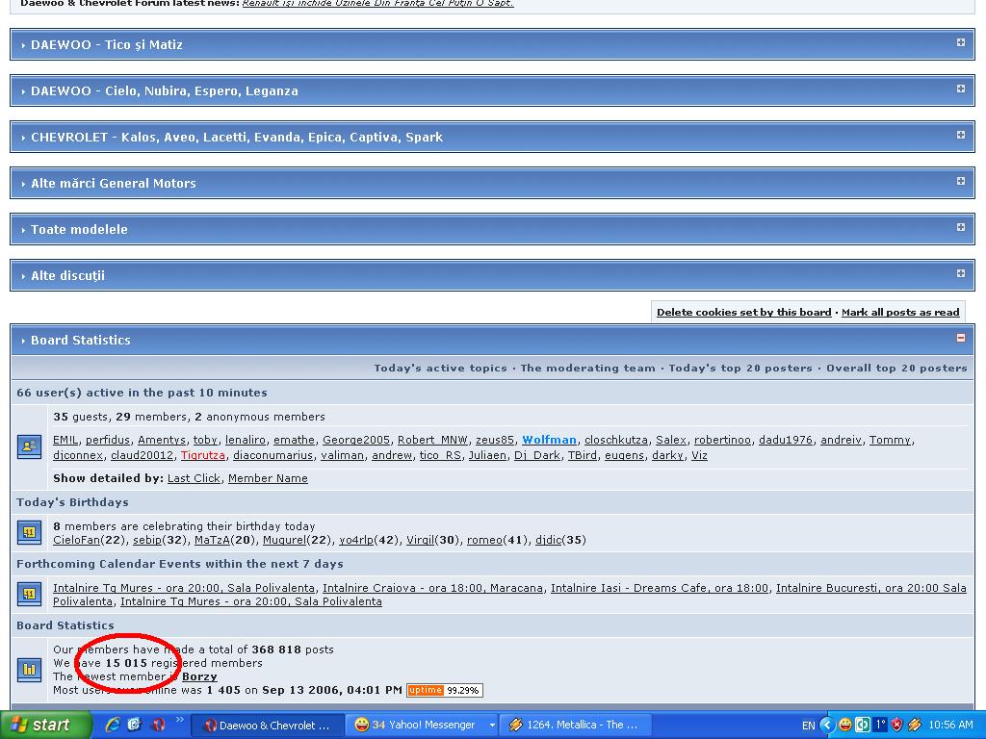Viewport: 986px width, 739px height.
Task: Open Yahoo Messenger smiley icon in system tray
Action: [x=845, y=726]
